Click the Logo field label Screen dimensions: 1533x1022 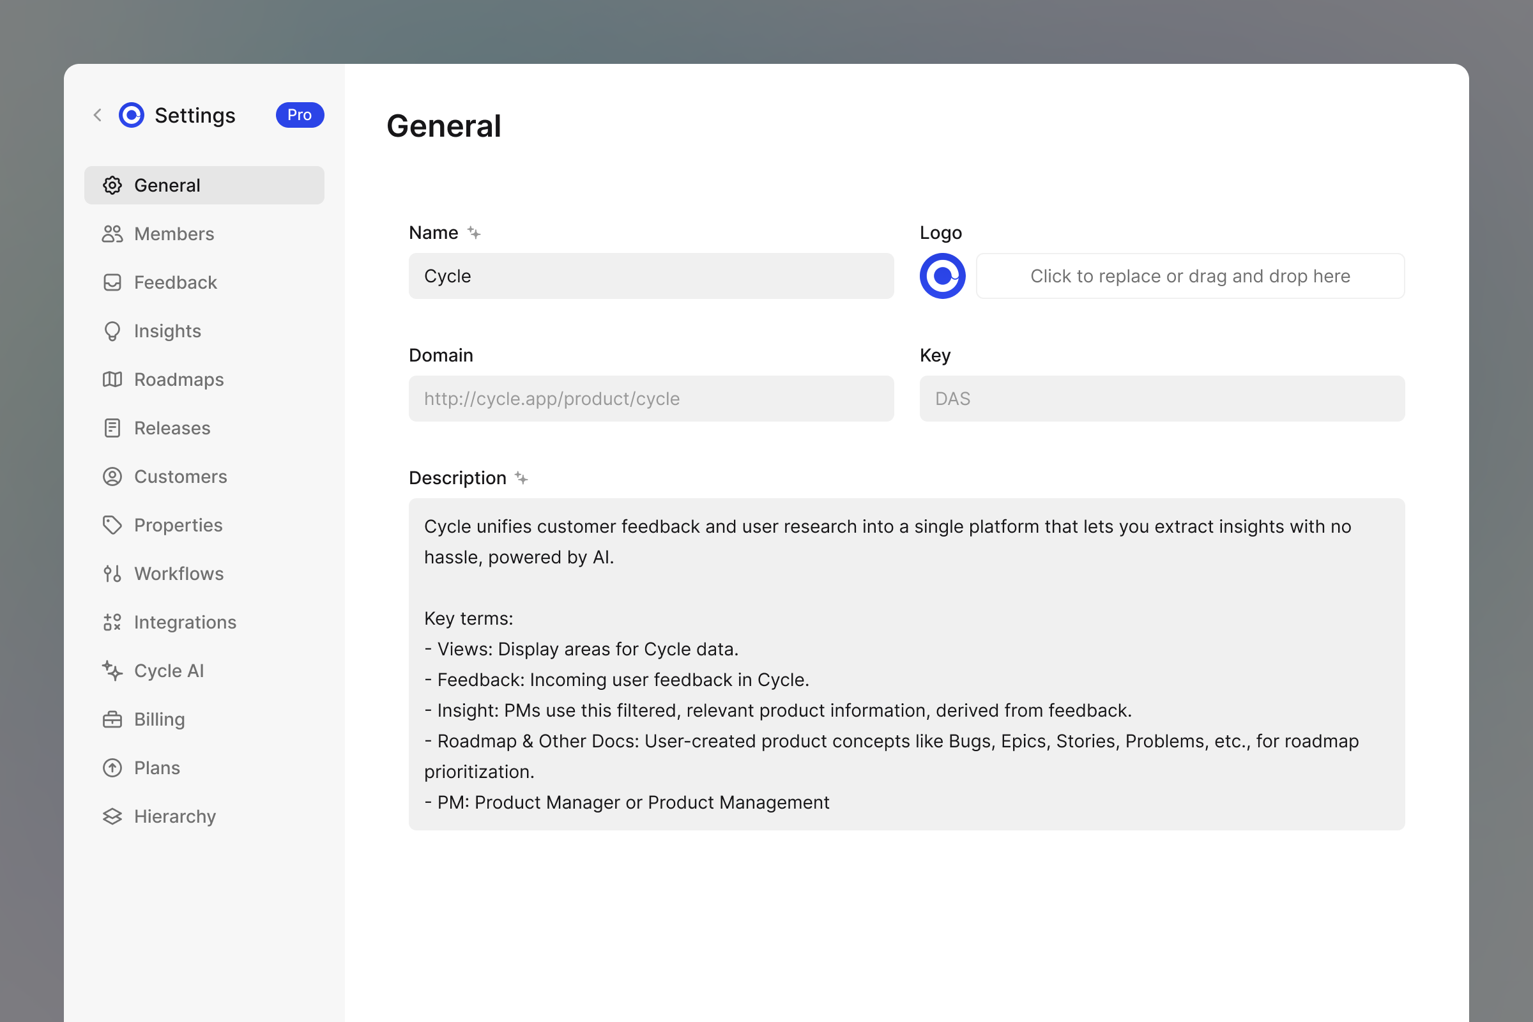click(x=940, y=233)
